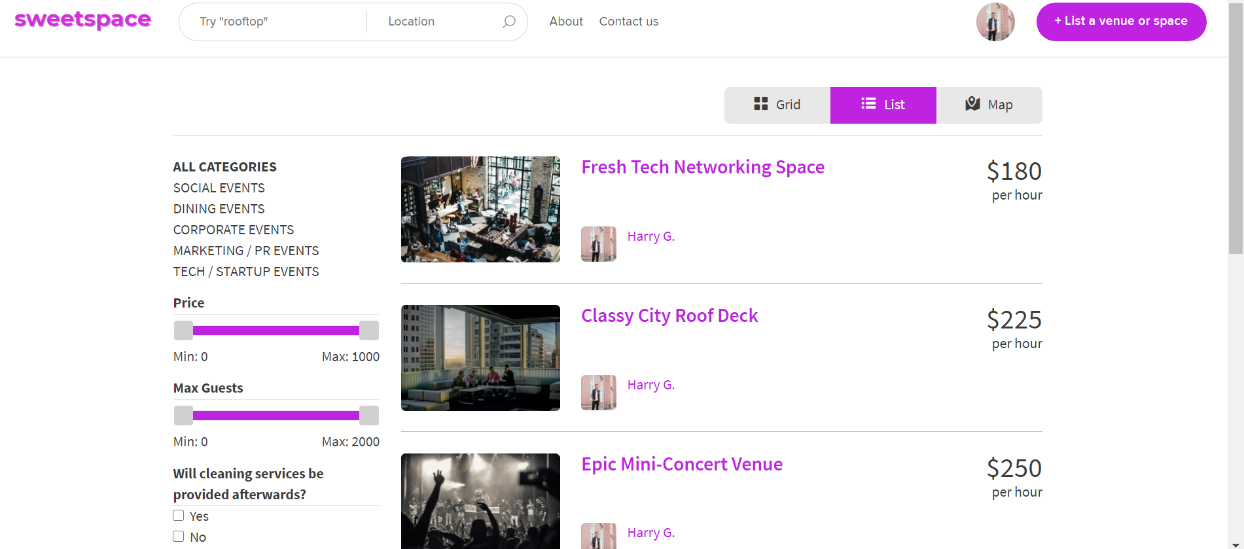
Task: Filter by DINING EVENTS category
Action: (219, 209)
